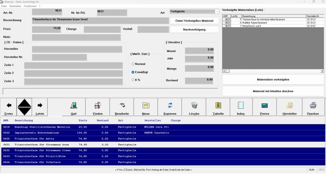Click right arrow of linked materials scrollbar
This screenshot has height=180, width=326.
(x=322, y=71)
